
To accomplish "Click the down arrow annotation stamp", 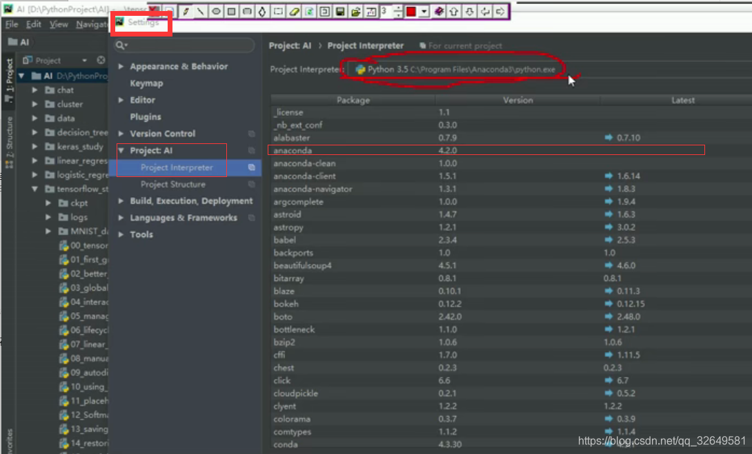I will pyautogui.click(x=470, y=11).
